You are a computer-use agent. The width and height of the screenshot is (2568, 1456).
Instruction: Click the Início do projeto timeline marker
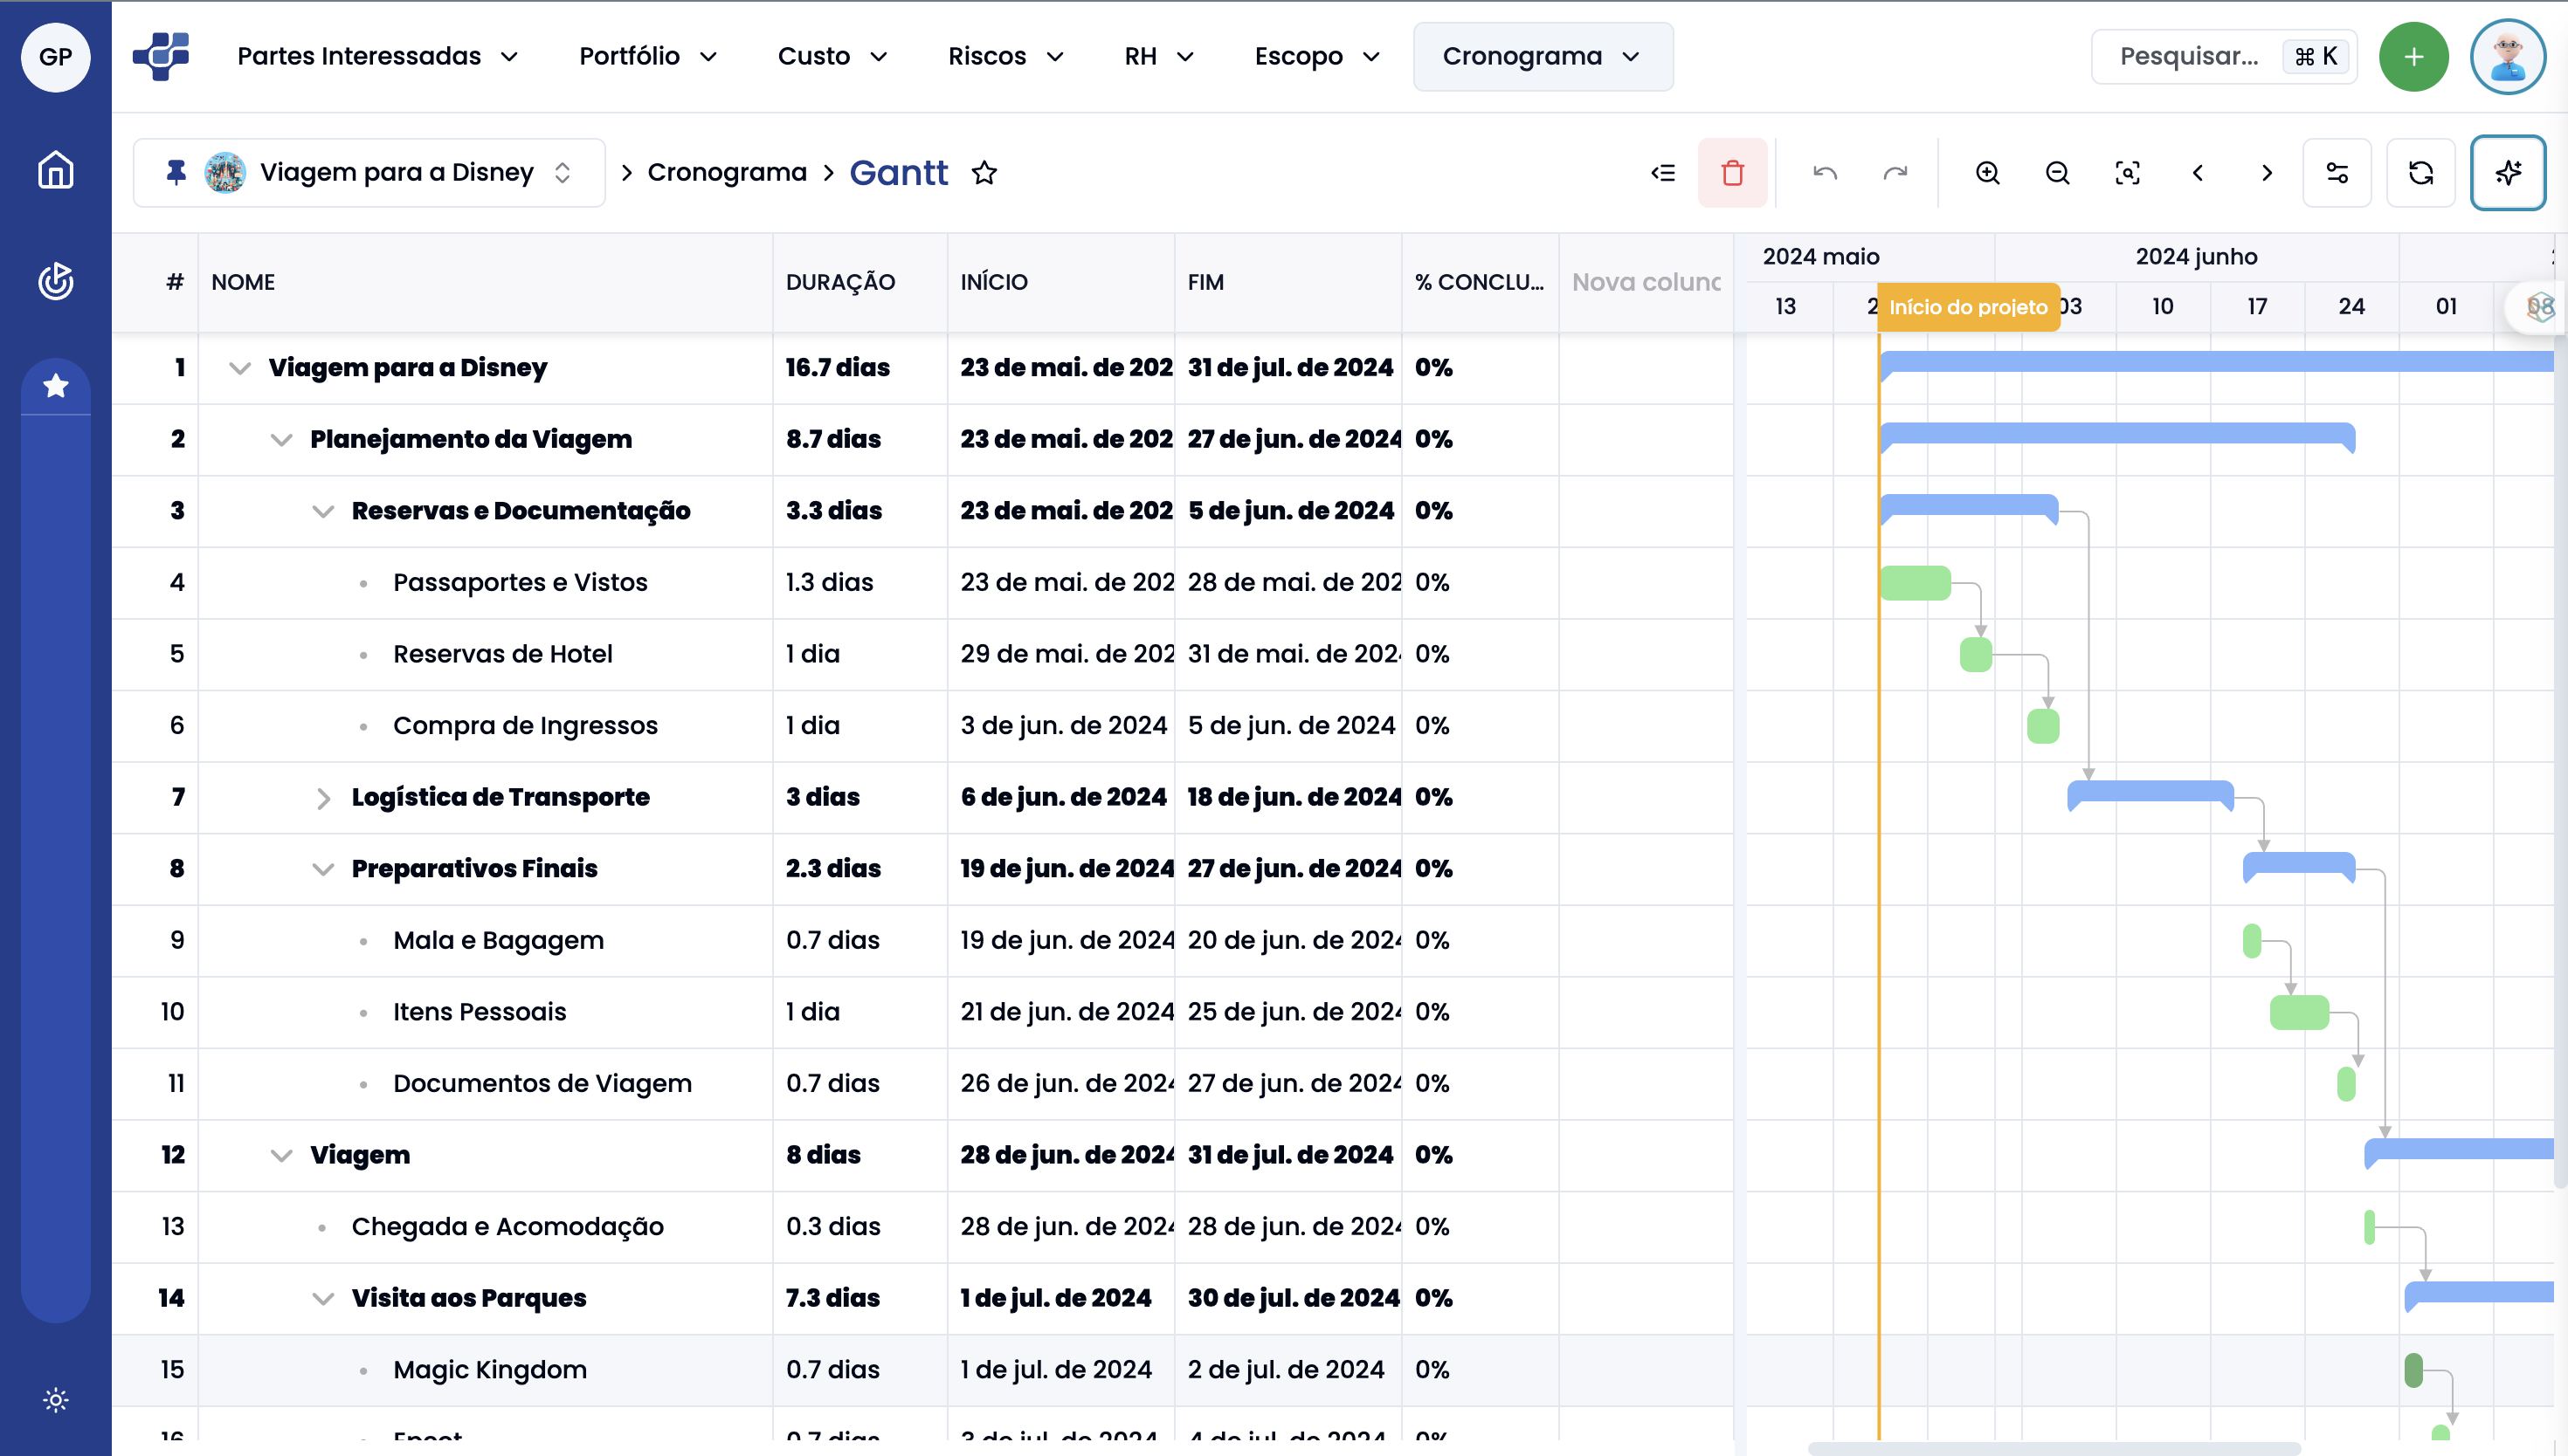(x=1968, y=307)
